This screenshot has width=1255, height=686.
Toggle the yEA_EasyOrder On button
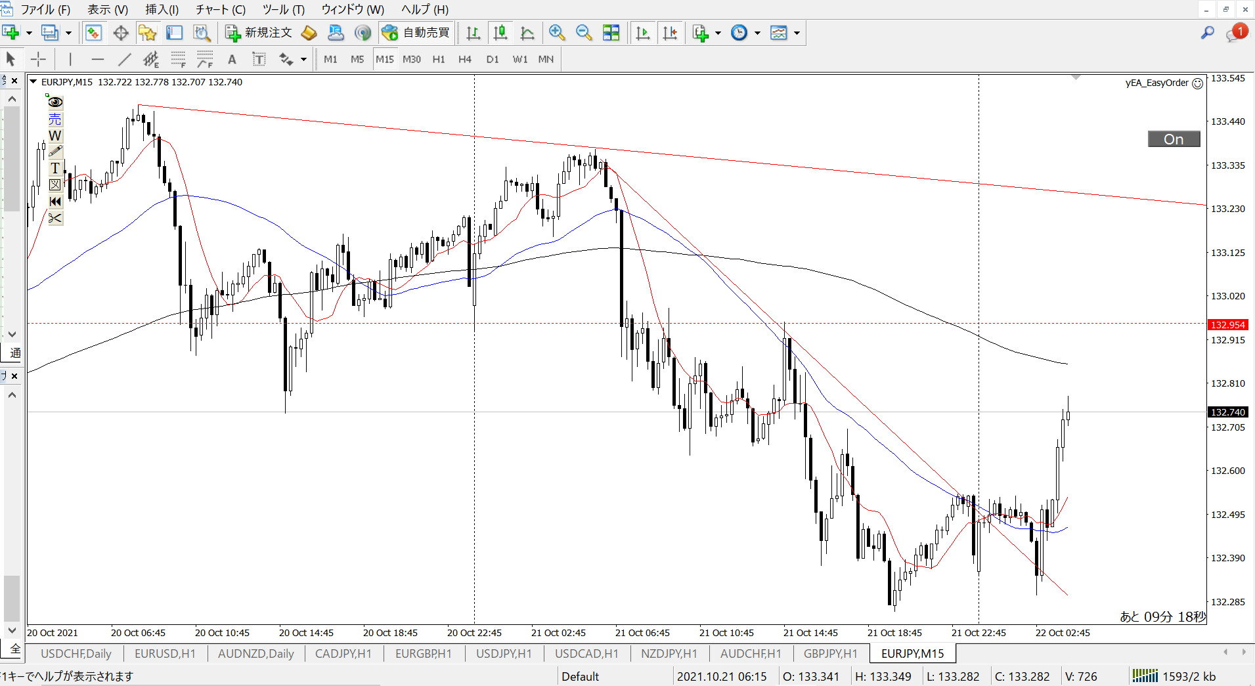(x=1174, y=139)
